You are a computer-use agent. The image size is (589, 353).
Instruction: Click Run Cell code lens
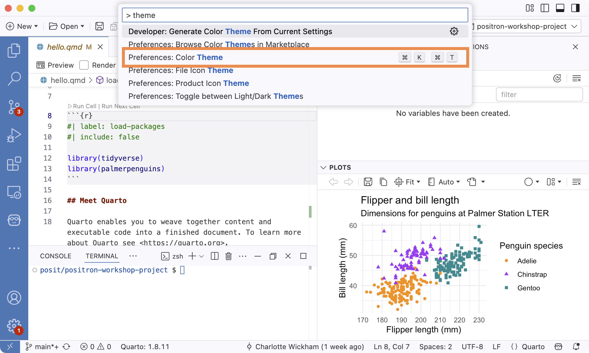click(85, 106)
